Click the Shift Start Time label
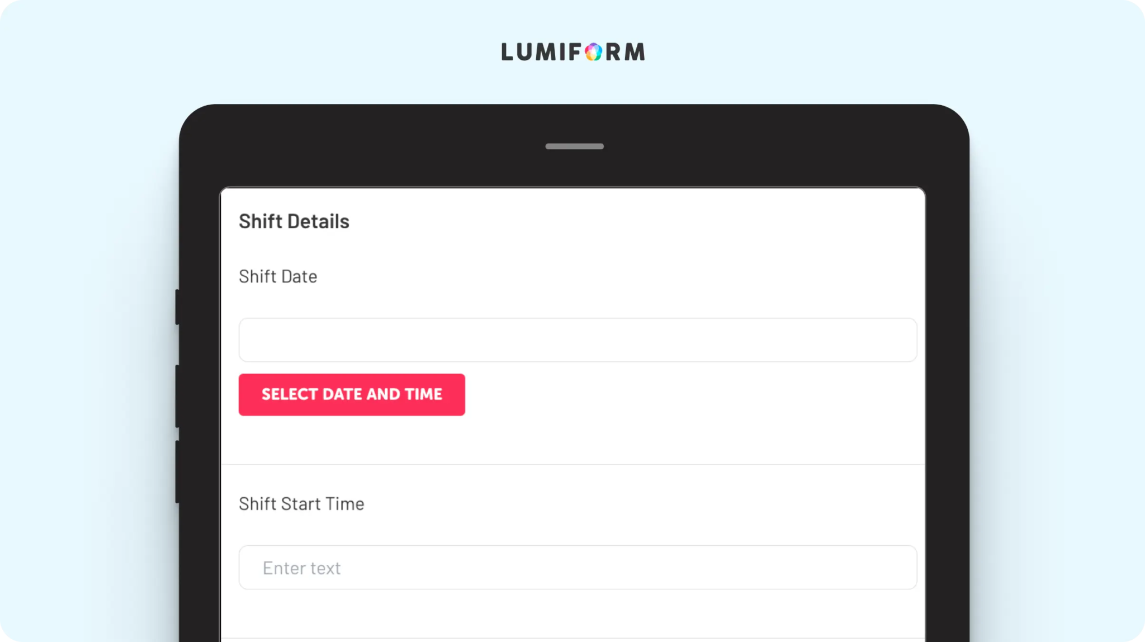Screen dimensions: 1145x642 point(301,504)
